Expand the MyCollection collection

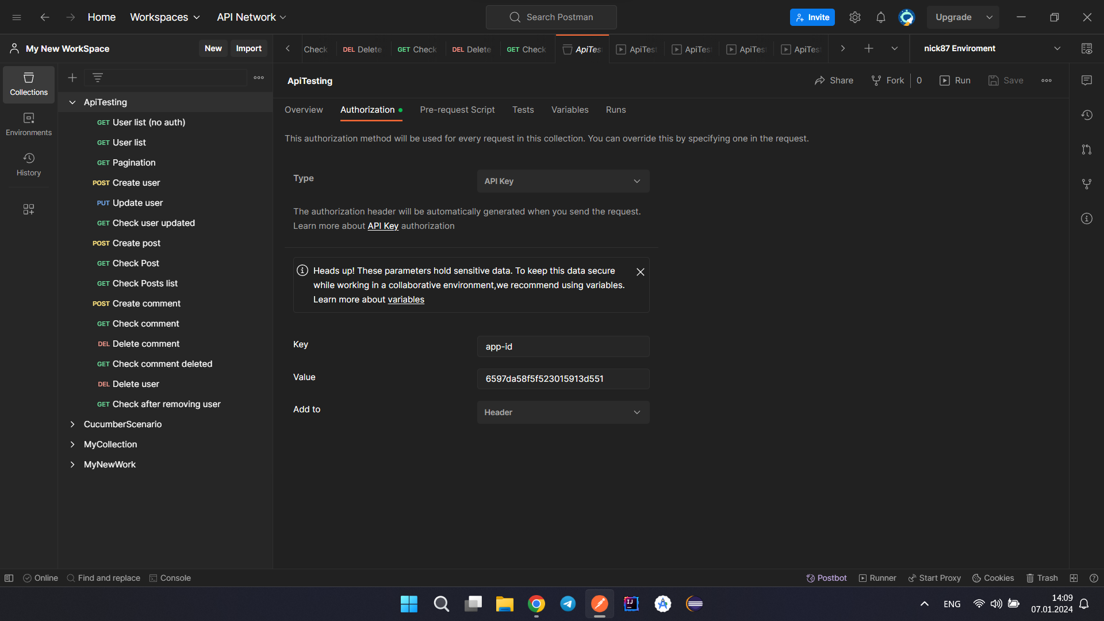point(72,444)
